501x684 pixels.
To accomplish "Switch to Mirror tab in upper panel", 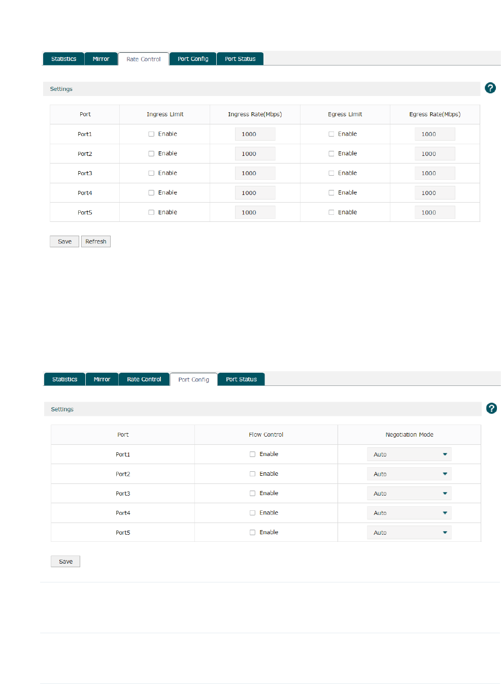I will [101, 59].
